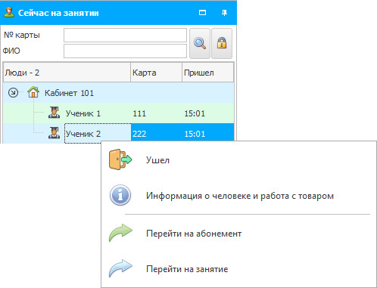Click card number 222 cell
The height and width of the screenshot is (288, 377).
(x=139, y=134)
